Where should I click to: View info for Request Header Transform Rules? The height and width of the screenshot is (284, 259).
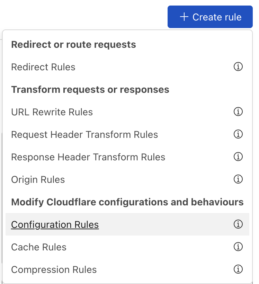tap(238, 134)
